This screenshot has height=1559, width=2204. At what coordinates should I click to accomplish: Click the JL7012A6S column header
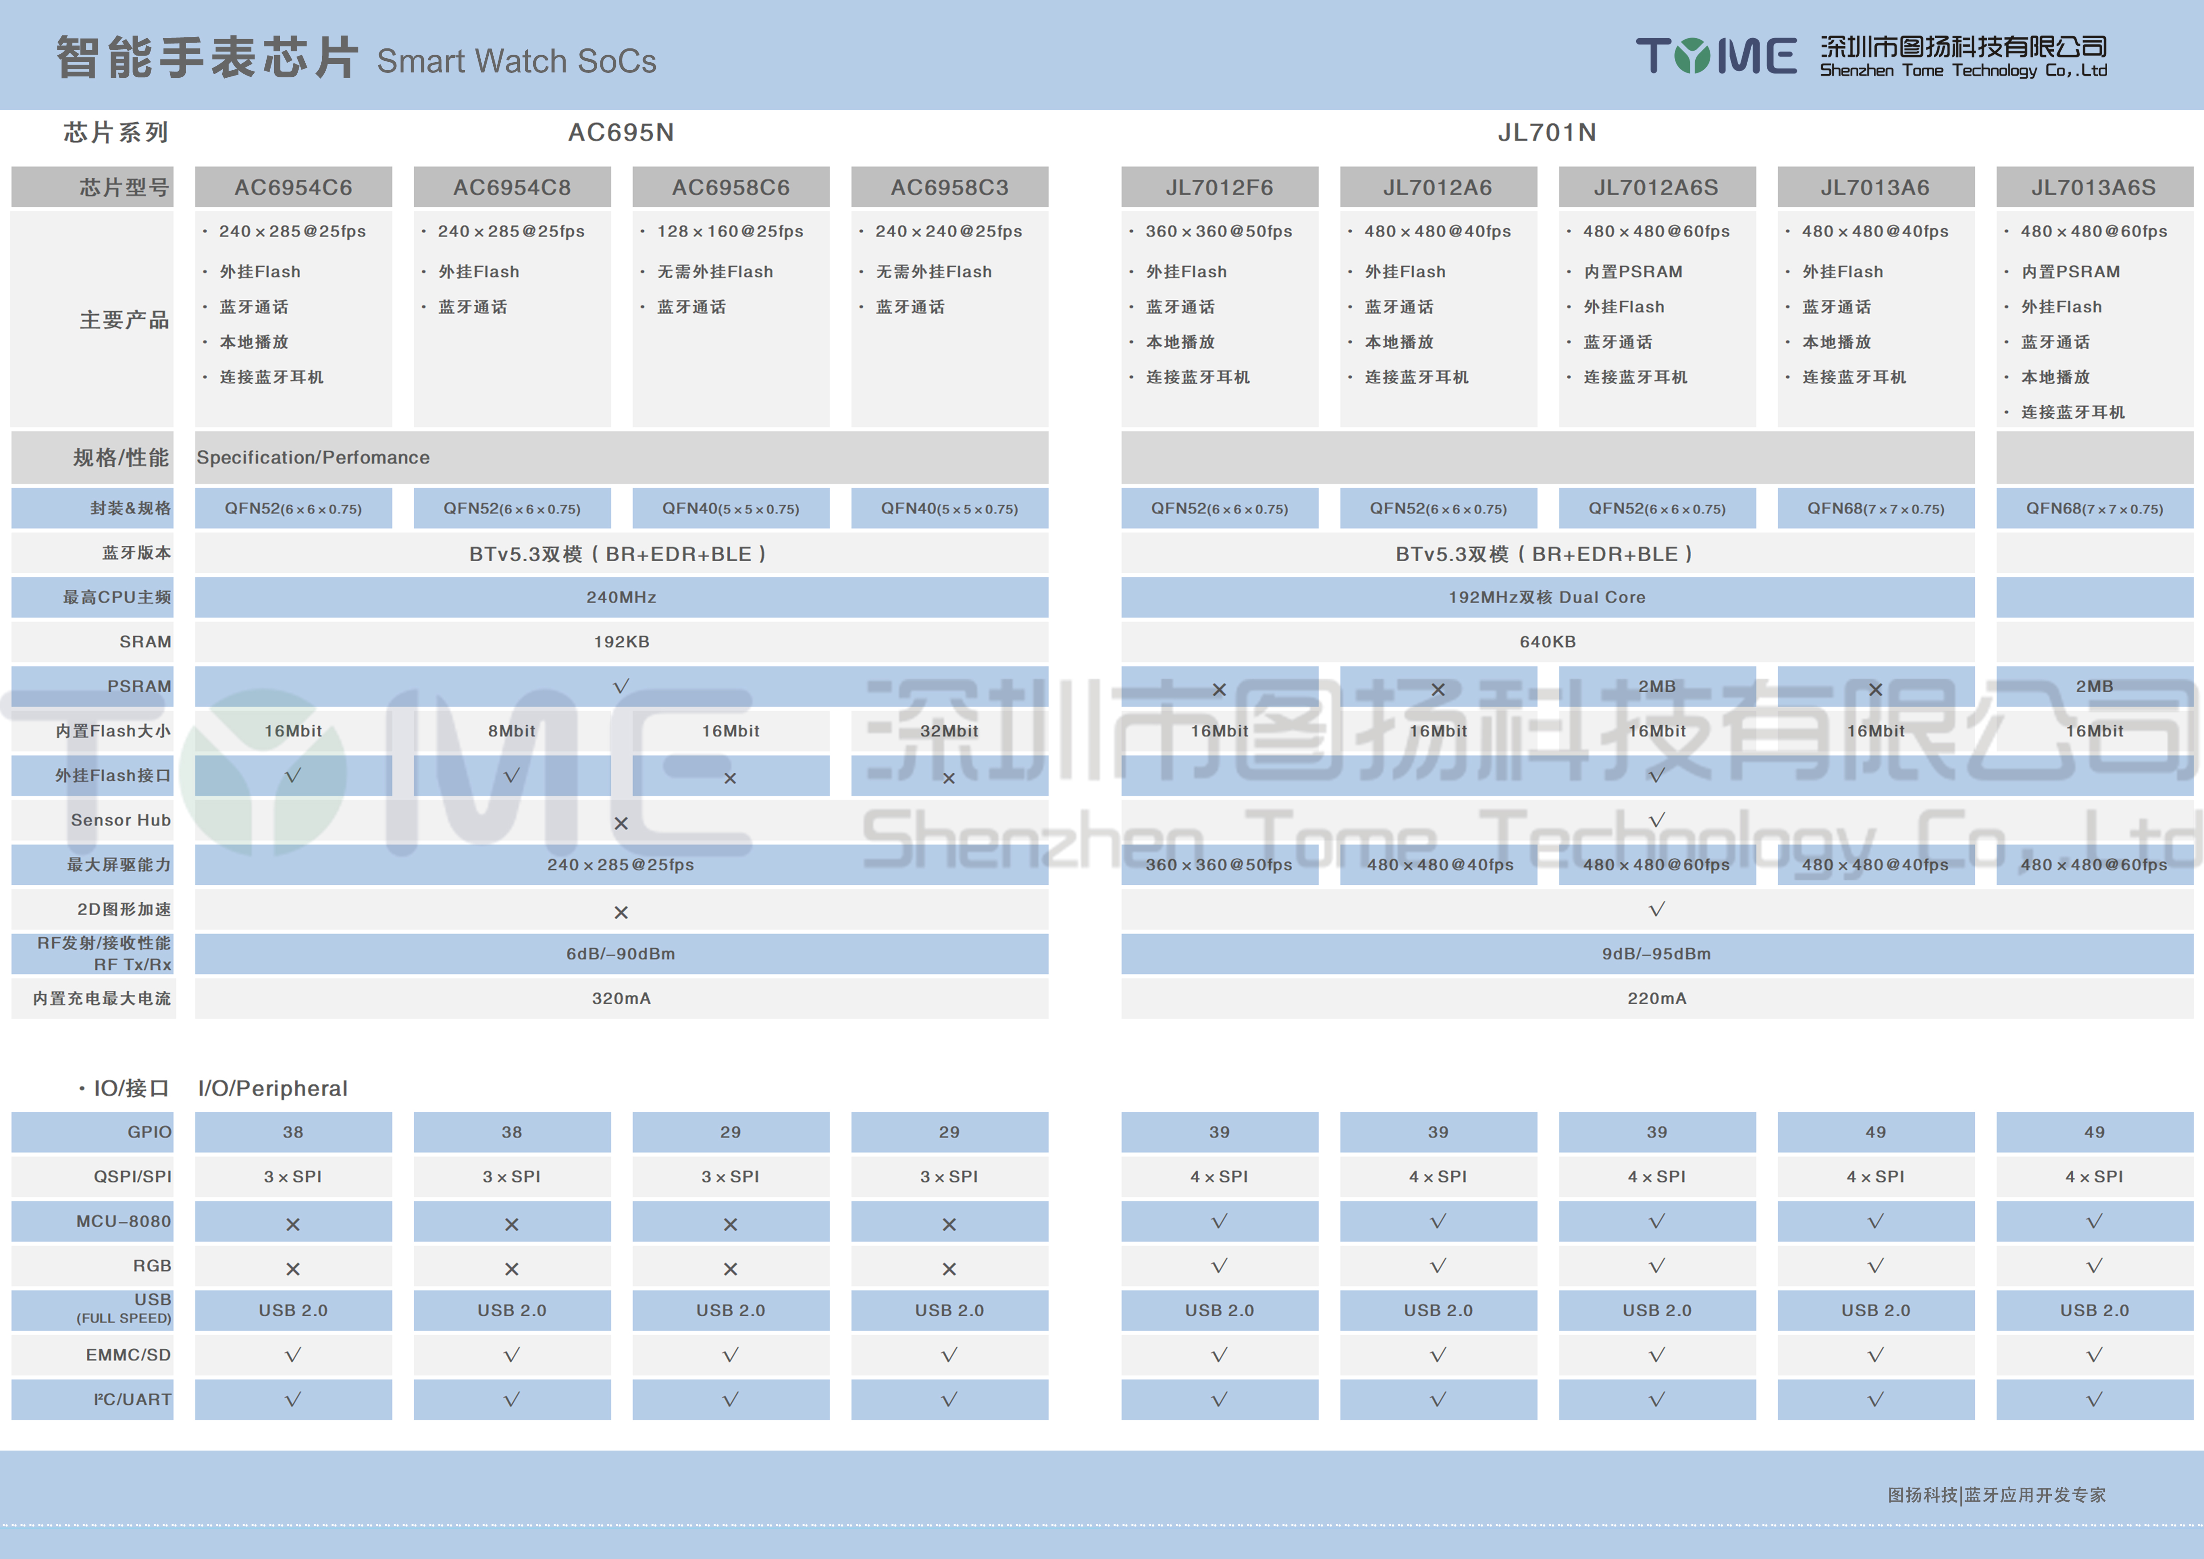coord(1657,187)
